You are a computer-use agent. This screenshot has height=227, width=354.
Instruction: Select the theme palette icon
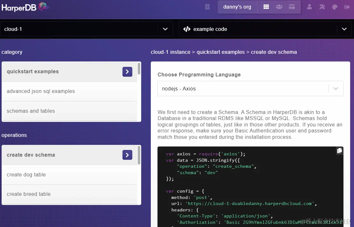(335, 6)
